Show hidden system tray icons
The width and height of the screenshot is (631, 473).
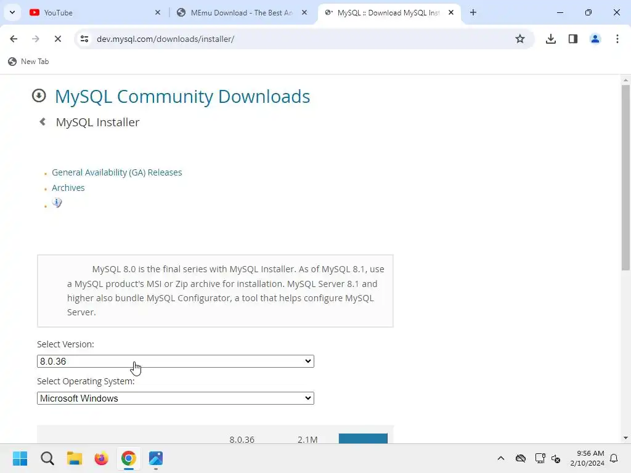pos(500,458)
